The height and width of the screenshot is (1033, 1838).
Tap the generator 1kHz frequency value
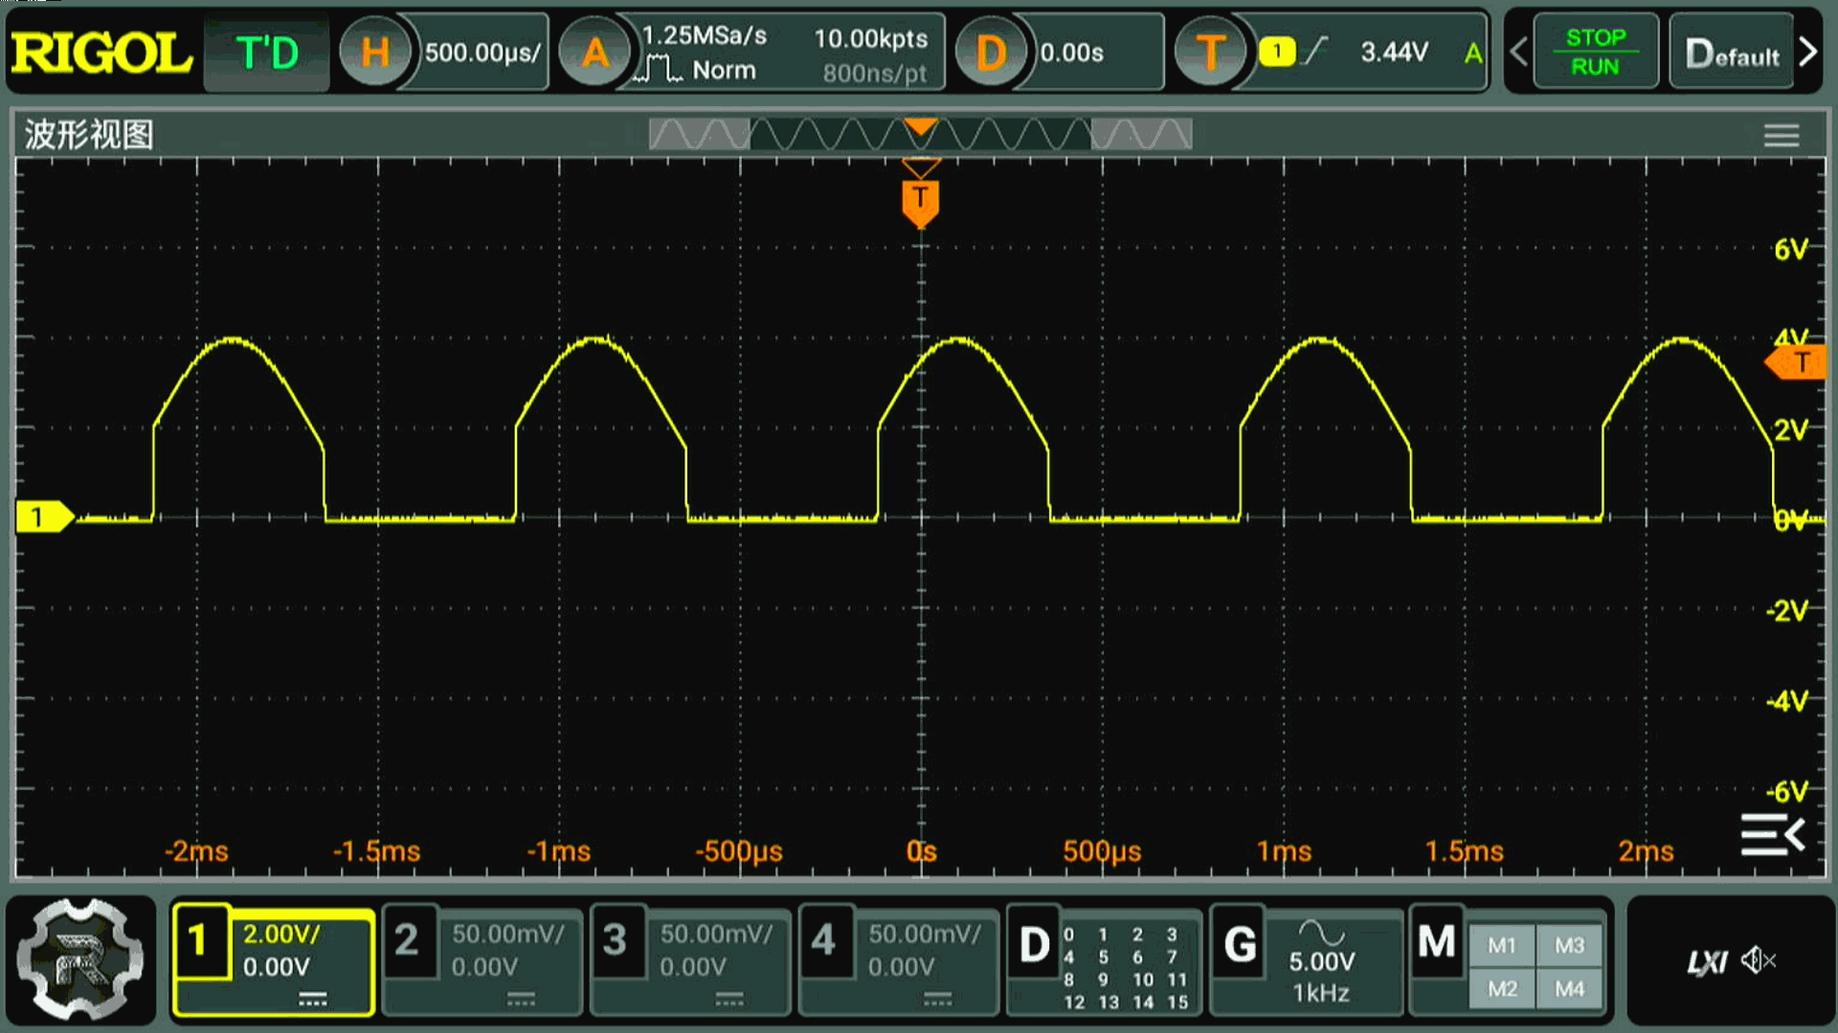tap(1321, 994)
